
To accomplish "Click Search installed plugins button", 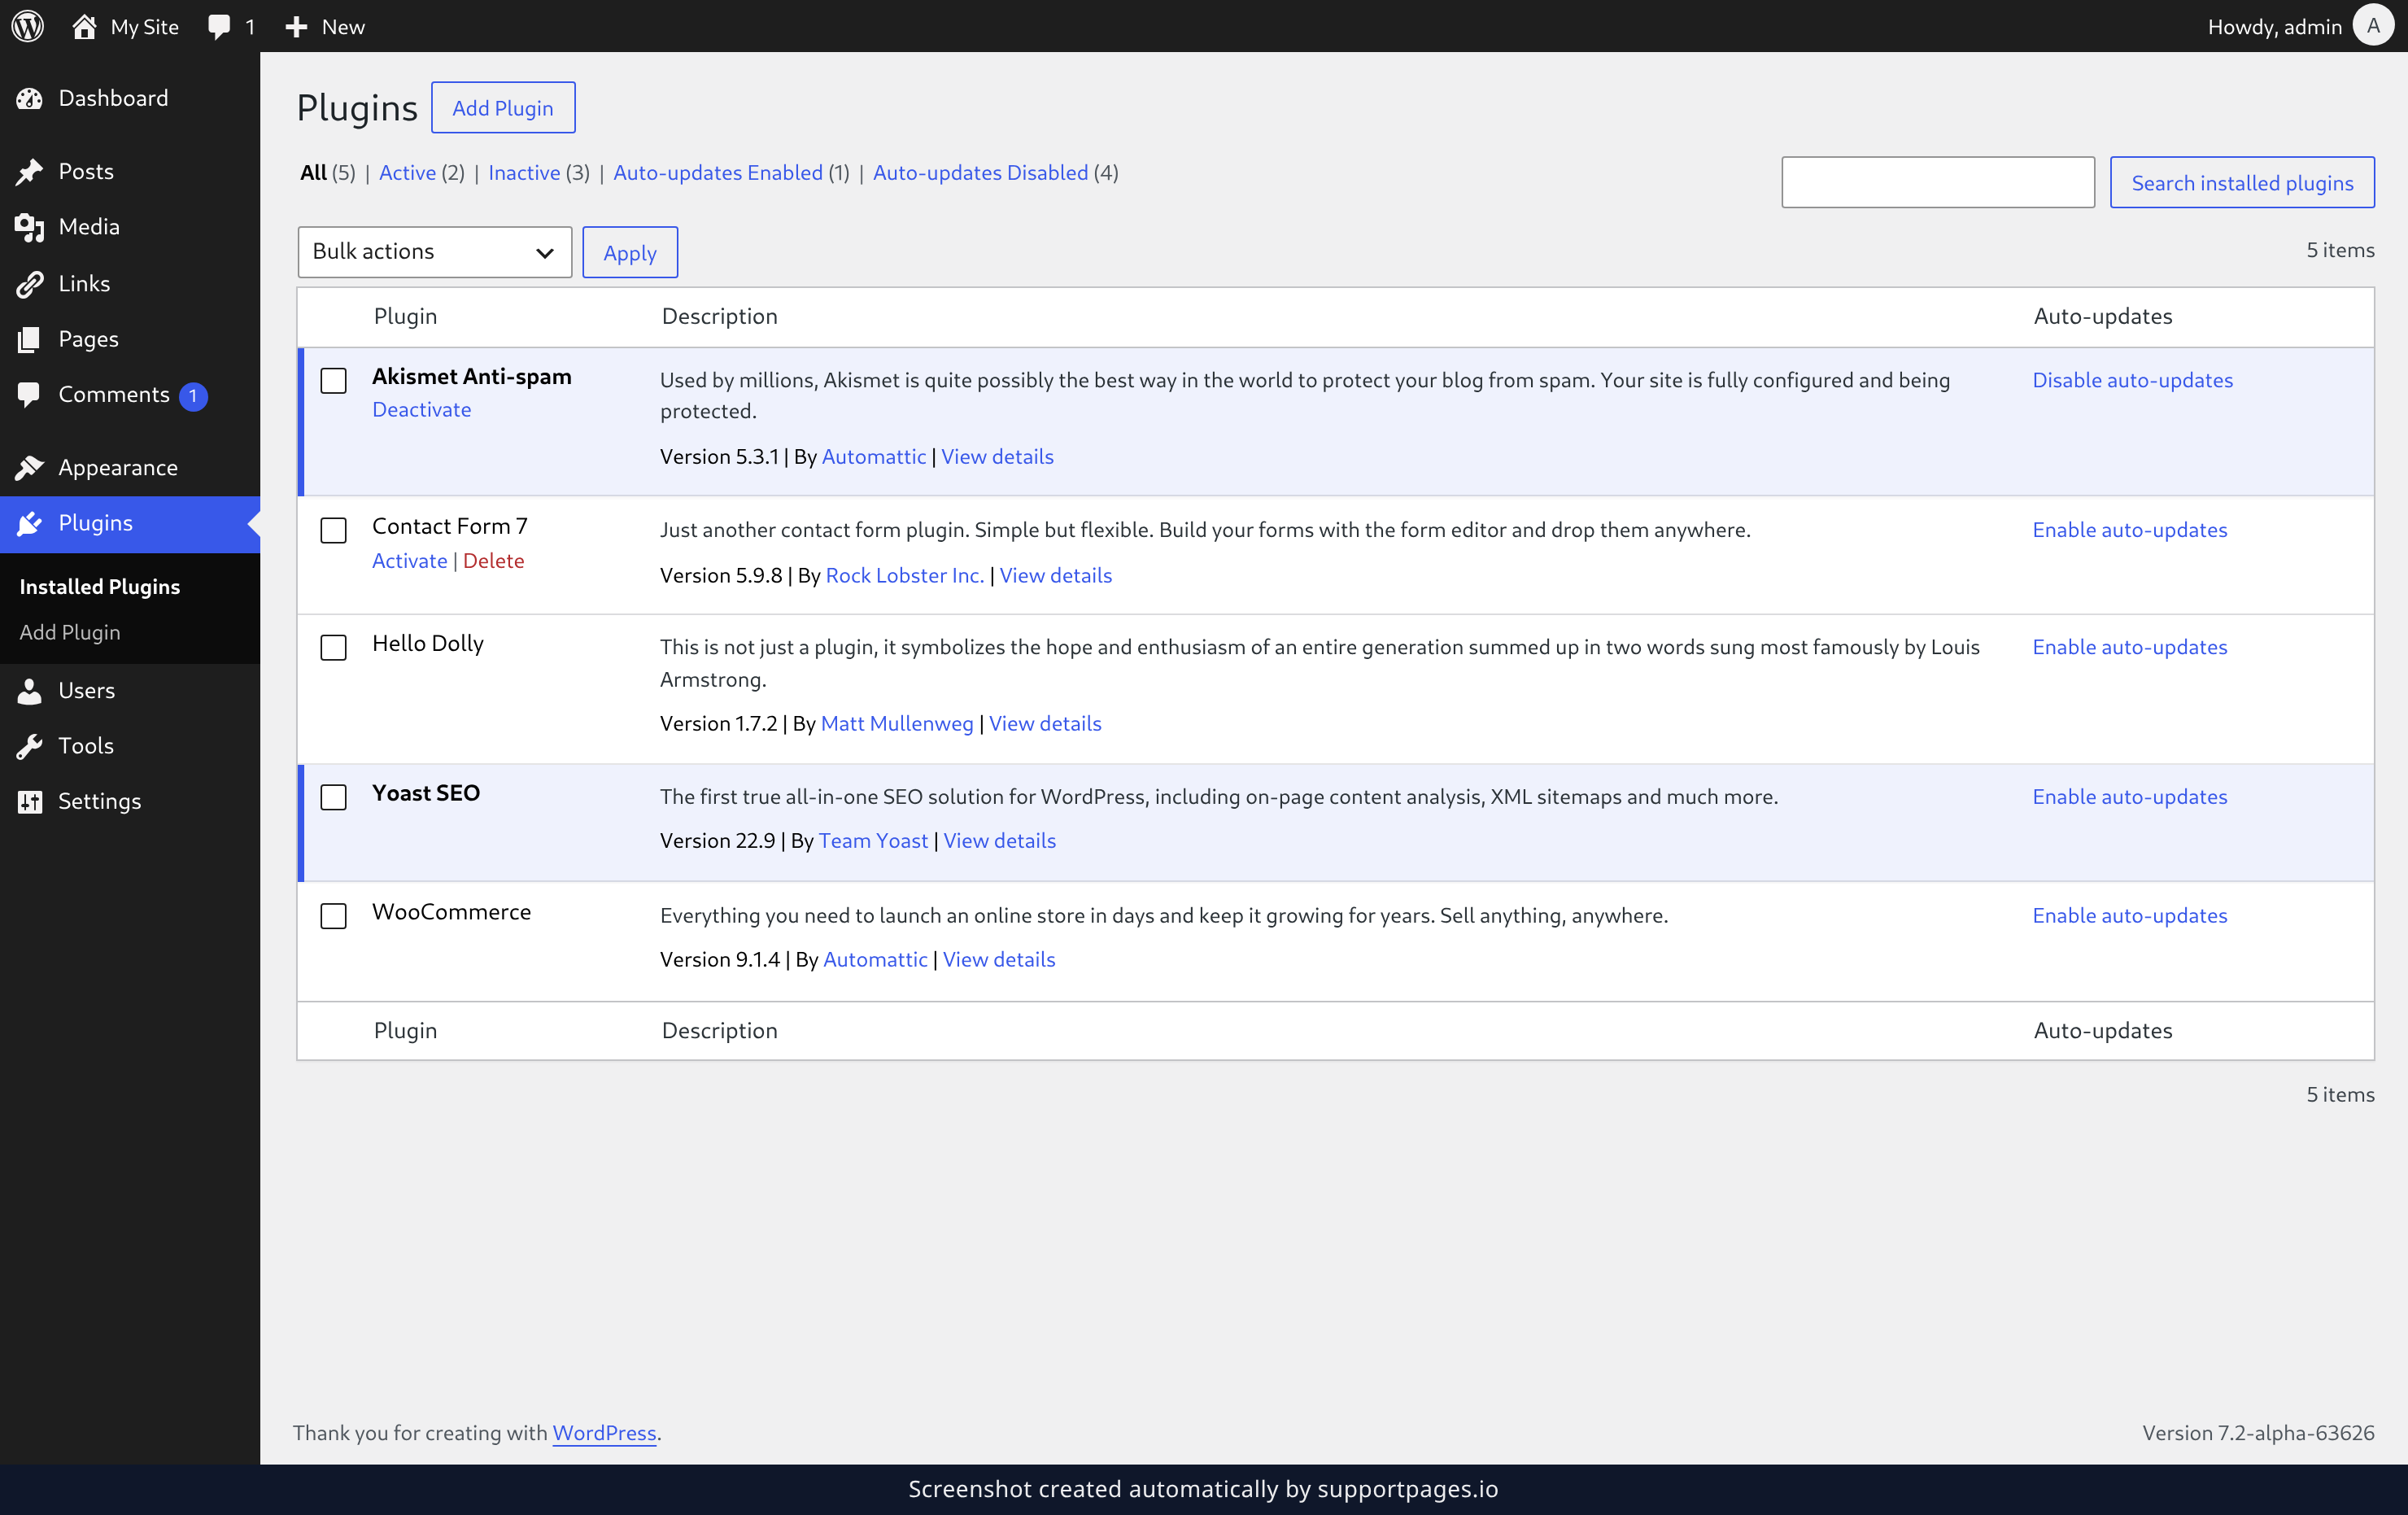I will [x=2242, y=183].
